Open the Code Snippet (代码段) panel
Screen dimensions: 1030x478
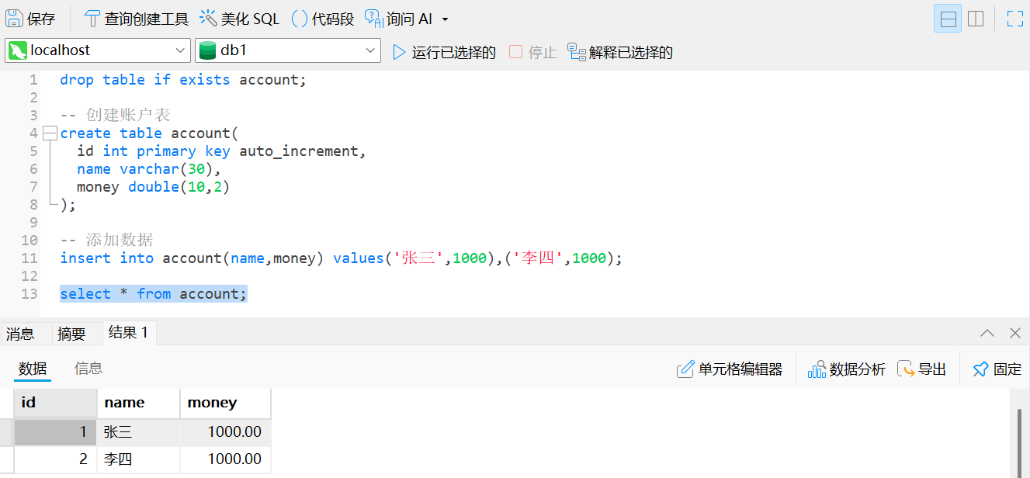pos(322,19)
